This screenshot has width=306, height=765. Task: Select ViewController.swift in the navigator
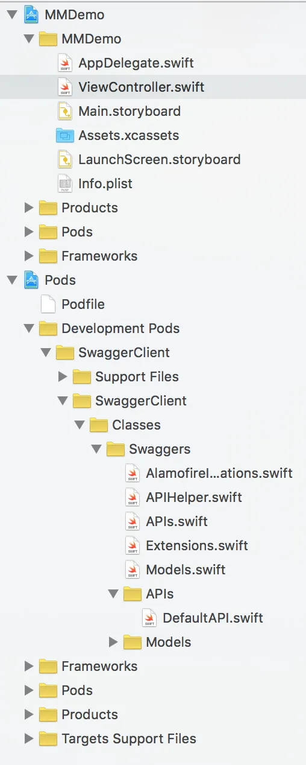pyautogui.click(x=153, y=87)
